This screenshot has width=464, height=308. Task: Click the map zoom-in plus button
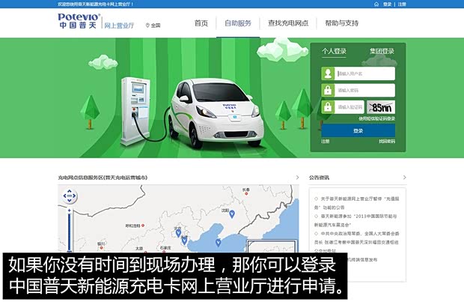(70, 211)
